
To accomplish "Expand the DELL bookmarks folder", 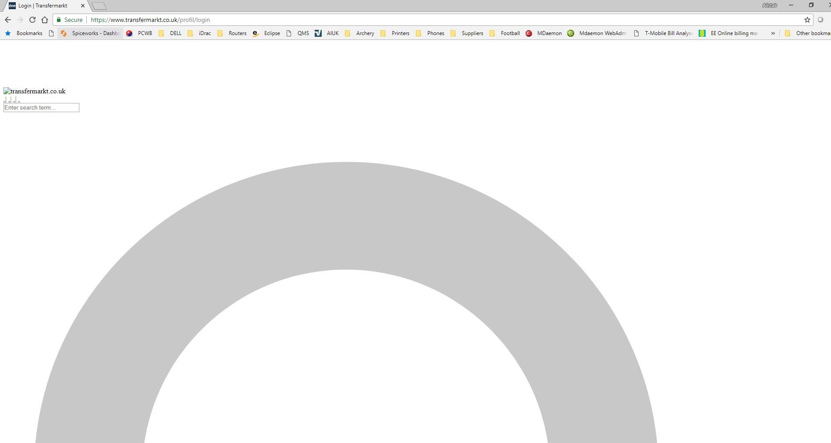I will 170,33.
